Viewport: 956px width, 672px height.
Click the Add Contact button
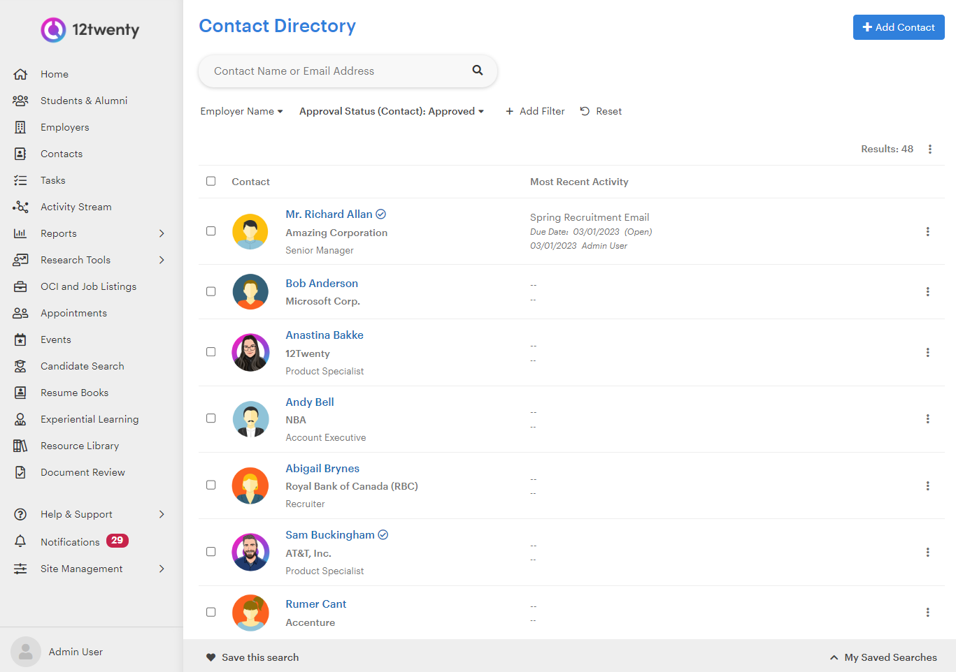click(899, 27)
